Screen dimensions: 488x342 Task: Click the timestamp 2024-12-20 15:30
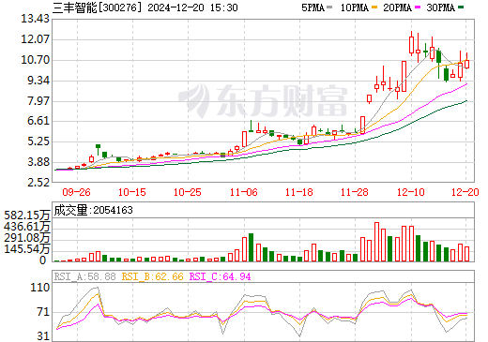[192, 7]
